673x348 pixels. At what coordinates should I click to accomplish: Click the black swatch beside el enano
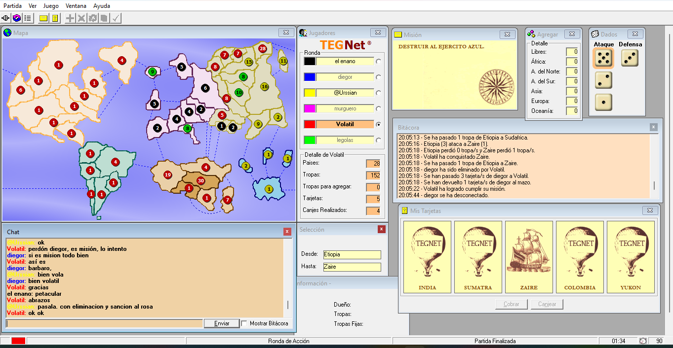point(310,61)
